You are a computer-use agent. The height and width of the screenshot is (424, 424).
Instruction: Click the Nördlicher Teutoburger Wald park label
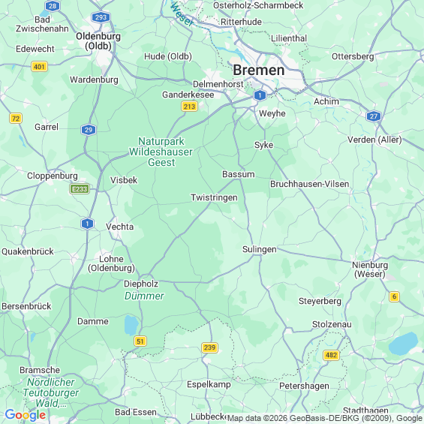(50, 392)
